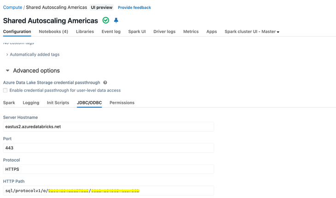Click the Provide feedback link
Viewport: 336px width, 198px height.
point(134,8)
